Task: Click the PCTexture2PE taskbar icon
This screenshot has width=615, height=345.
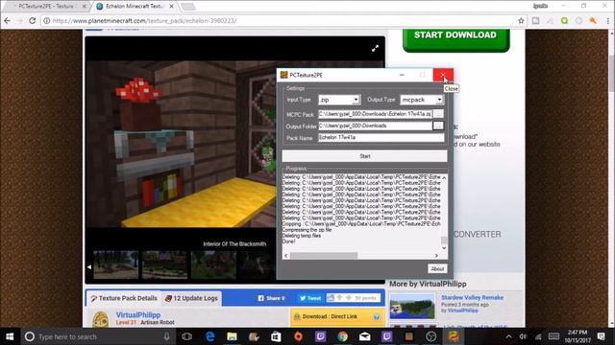Action: click(x=453, y=336)
